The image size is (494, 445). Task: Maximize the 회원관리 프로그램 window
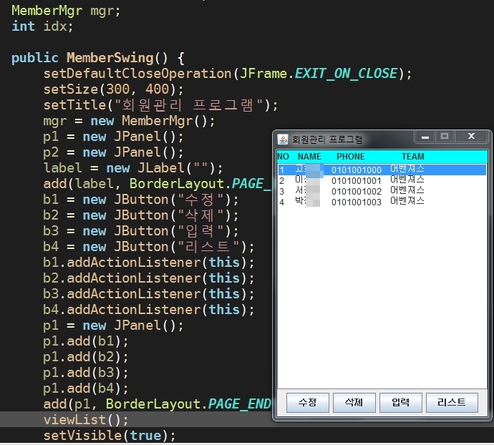(445, 136)
